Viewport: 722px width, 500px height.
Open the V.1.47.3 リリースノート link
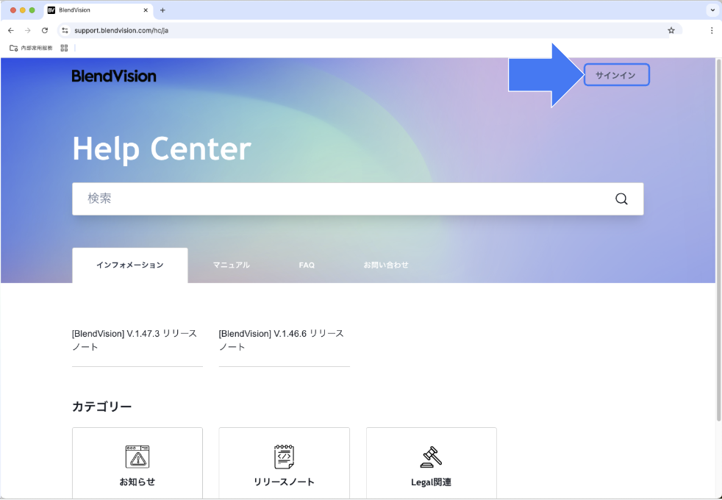[135, 340]
